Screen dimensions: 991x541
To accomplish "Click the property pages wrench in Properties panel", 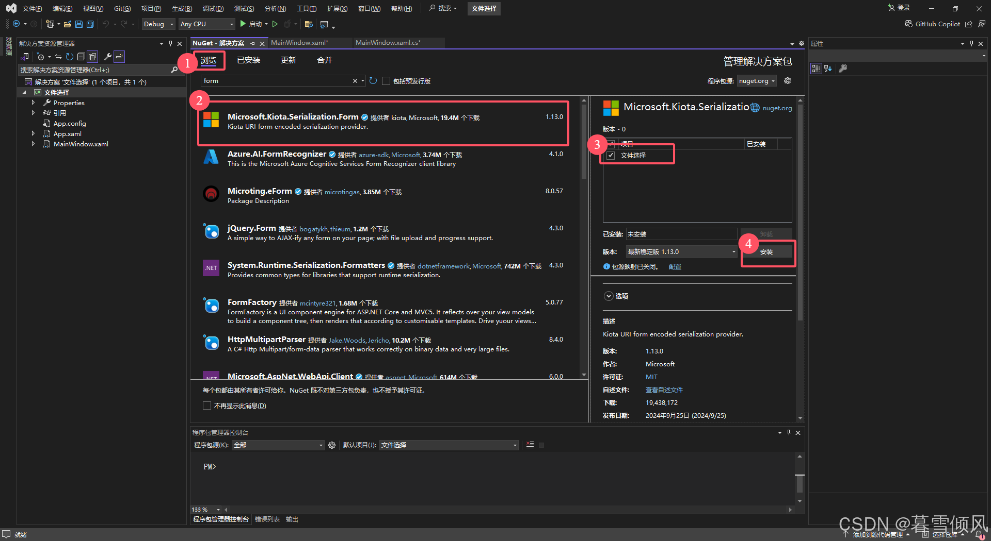I will [x=843, y=69].
